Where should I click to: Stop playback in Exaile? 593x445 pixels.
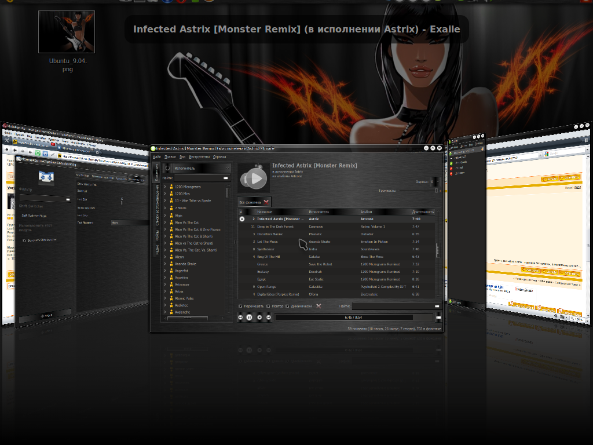[259, 318]
